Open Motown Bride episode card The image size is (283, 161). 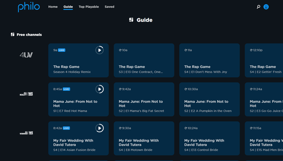point(144,138)
